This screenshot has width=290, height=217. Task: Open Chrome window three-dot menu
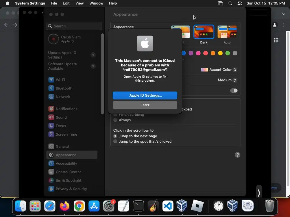pos(284,25)
